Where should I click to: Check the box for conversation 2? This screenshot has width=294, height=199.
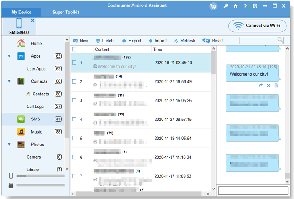pyautogui.click(x=74, y=81)
